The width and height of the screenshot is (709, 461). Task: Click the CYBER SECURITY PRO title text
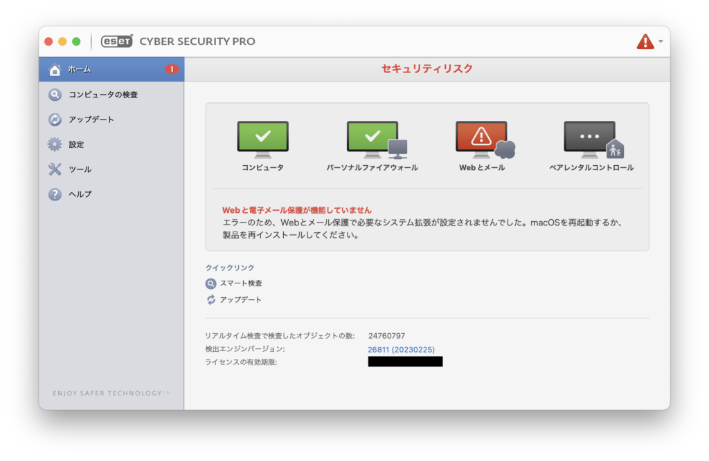(x=197, y=41)
